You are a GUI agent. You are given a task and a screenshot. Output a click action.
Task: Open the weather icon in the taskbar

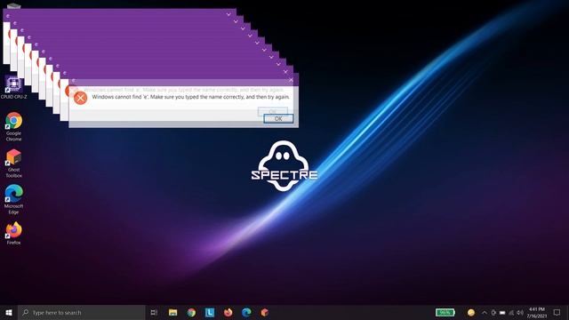pyautogui.click(x=471, y=312)
